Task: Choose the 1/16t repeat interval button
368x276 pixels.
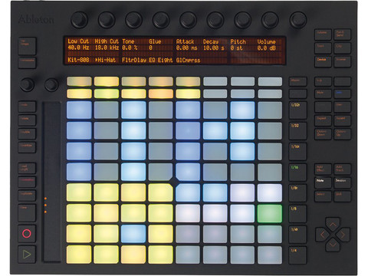Action: pyautogui.click(x=298, y=152)
